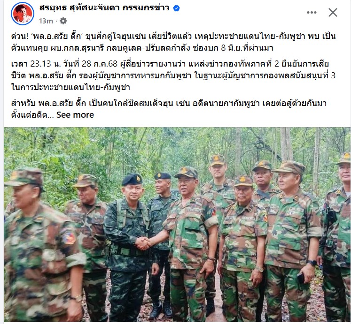
Task: Open the page's circular profile picture
Action: click(x=23, y=14)
